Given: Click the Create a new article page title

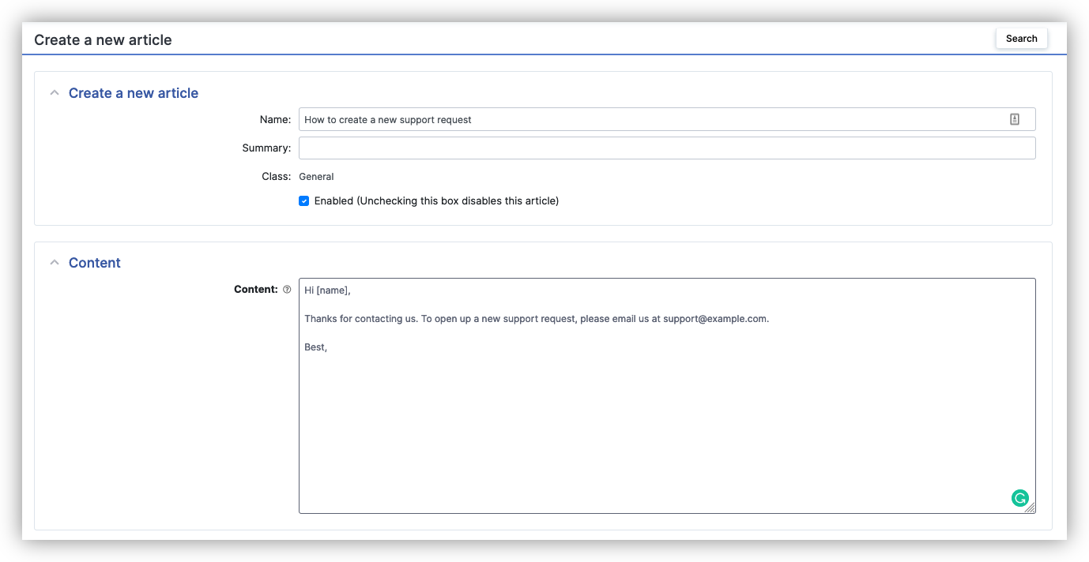Looking at the screenshot, I should click(102, 39).
